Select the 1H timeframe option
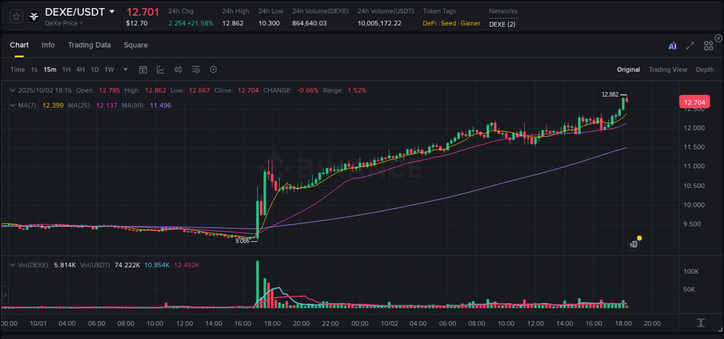The height and width of the screenshot is (339, 724). pyautogui.click(x=67, y=69)
